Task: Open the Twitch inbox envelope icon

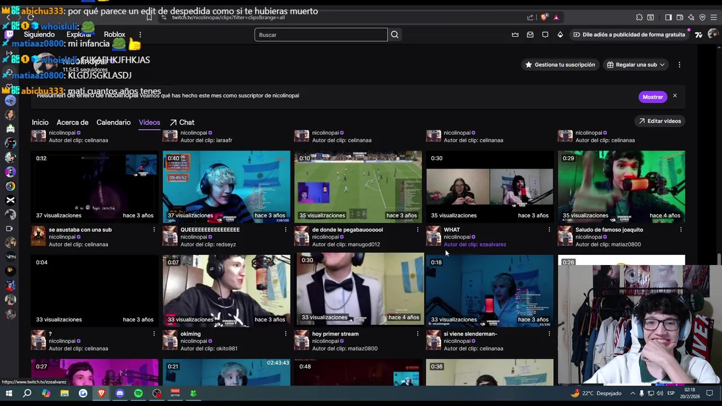Action: [x=530, y=34]
